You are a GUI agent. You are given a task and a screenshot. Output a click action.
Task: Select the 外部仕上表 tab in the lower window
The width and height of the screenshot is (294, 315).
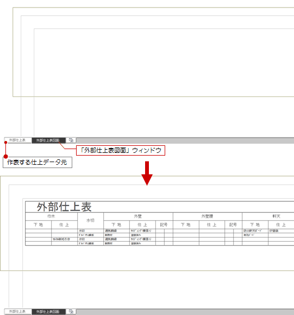17,312
